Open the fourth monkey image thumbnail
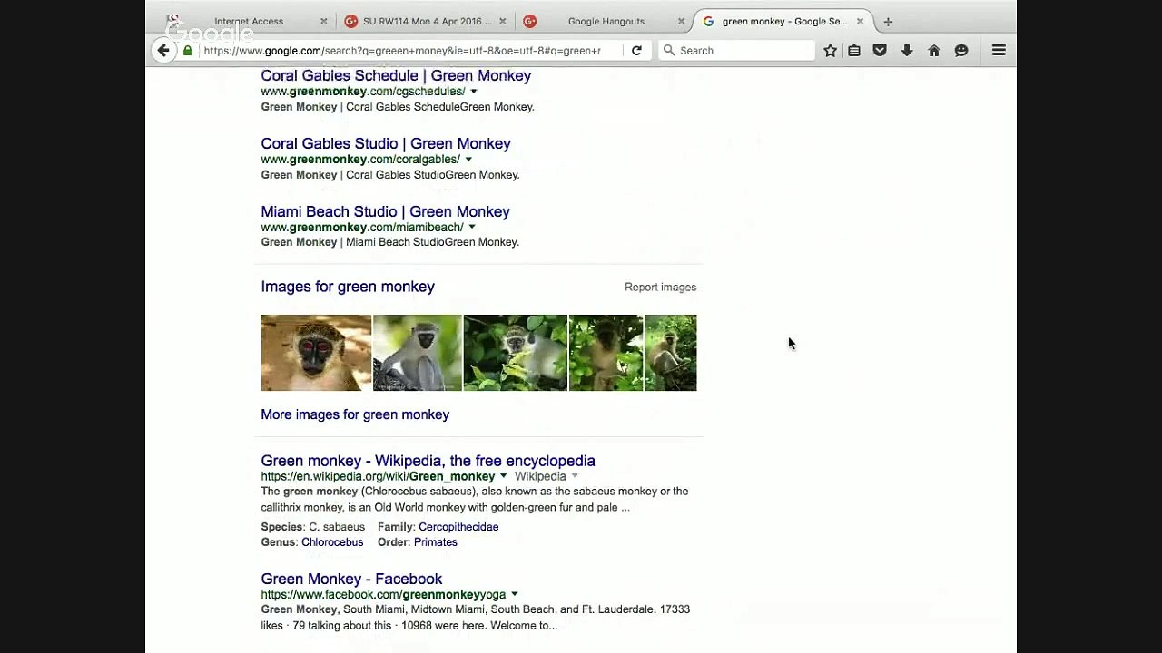1162x653 pixels. (x=606, y=353)
